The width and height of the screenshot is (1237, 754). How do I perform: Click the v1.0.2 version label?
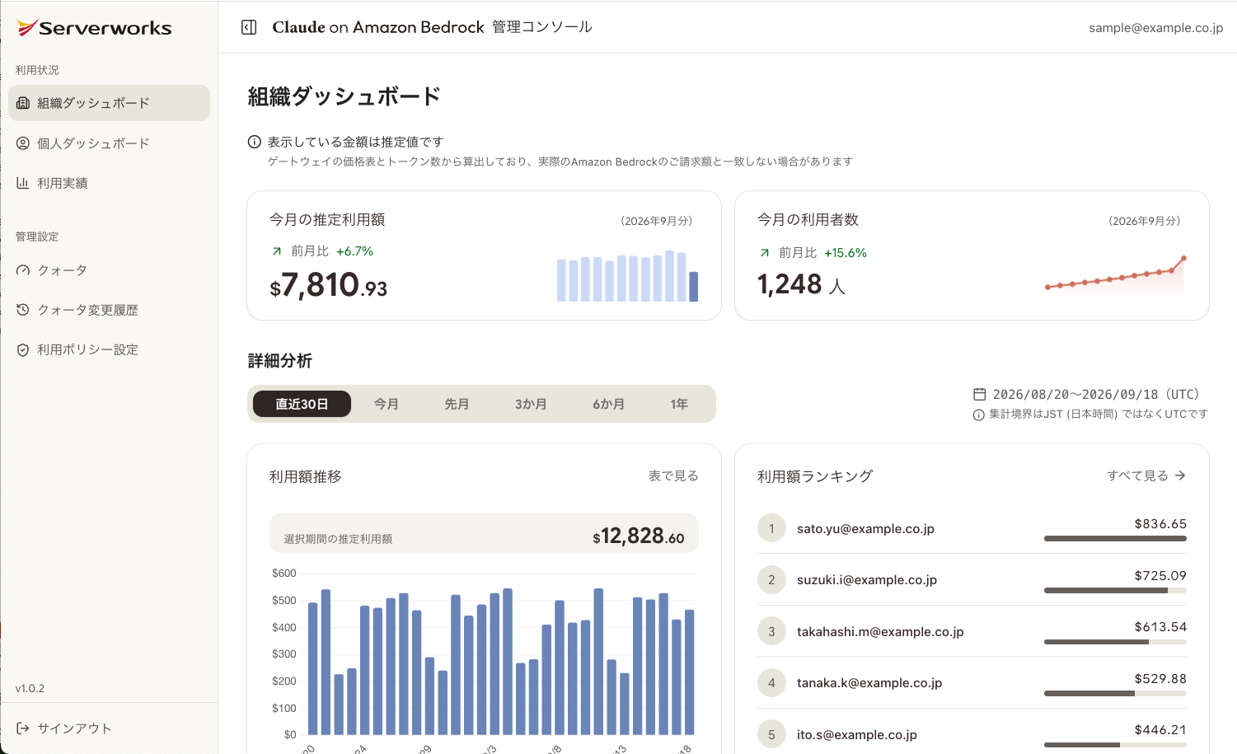point(30,688)
